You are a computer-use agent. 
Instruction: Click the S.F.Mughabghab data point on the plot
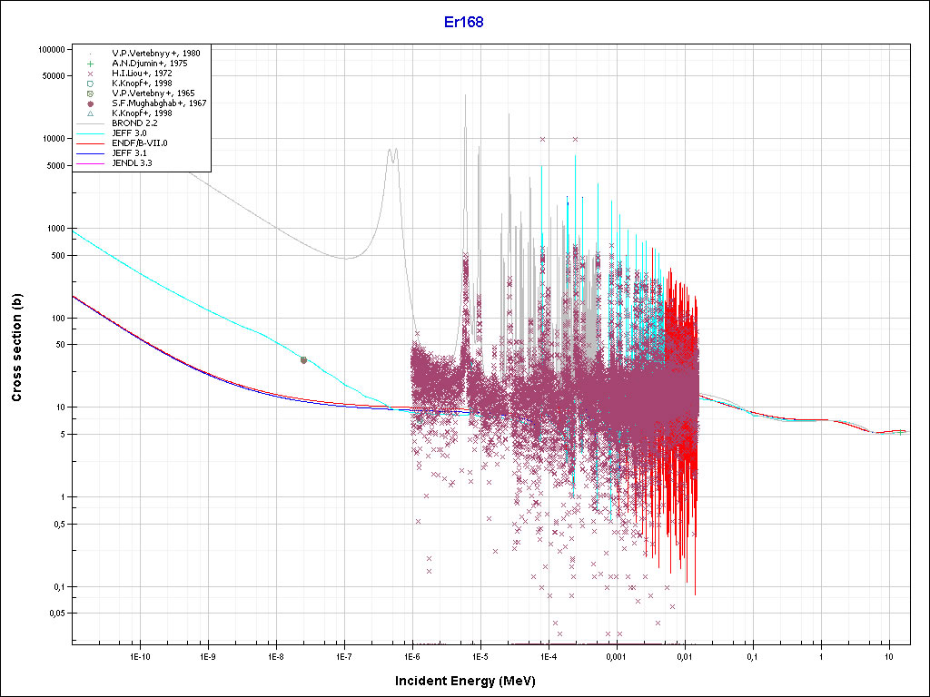coord(303,360)
